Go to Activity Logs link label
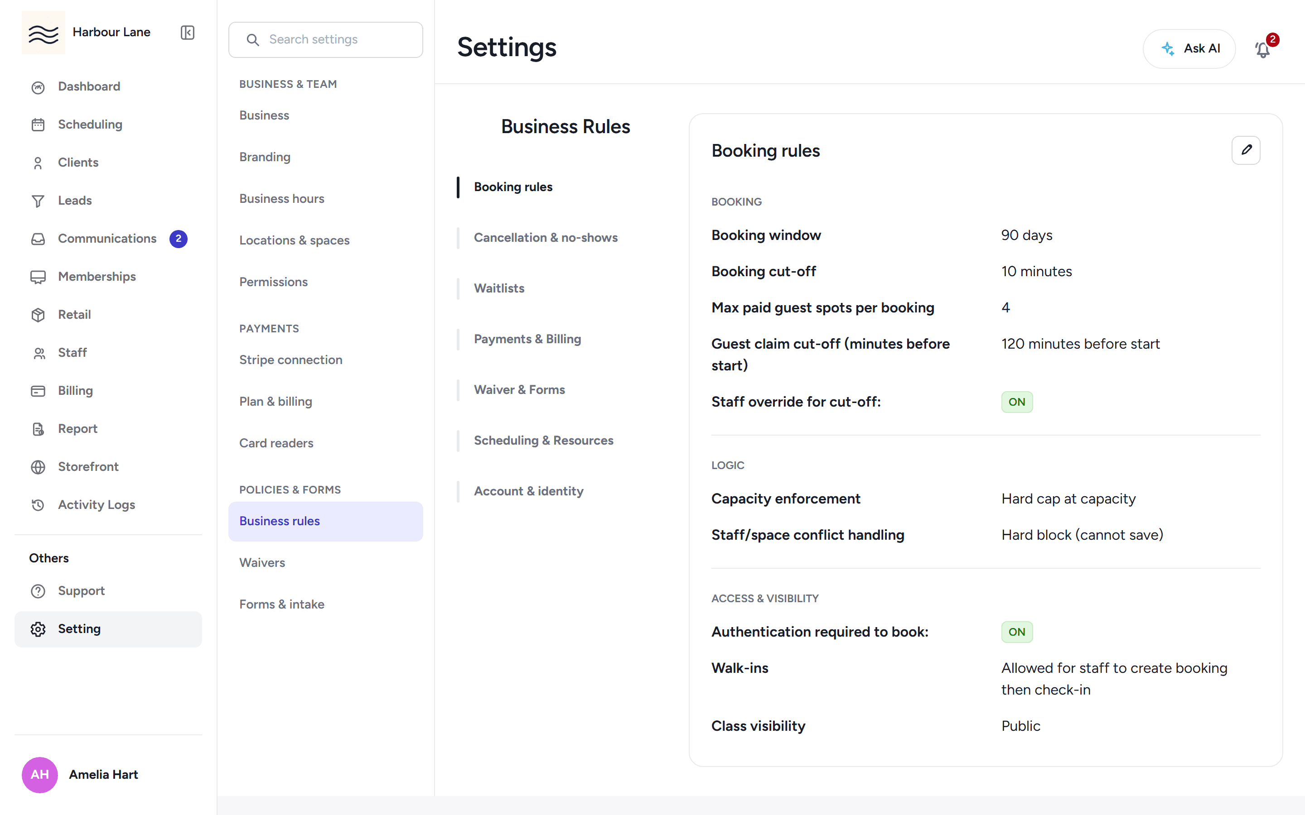The height and width of the screenshot is (815, 1305). 97,504
